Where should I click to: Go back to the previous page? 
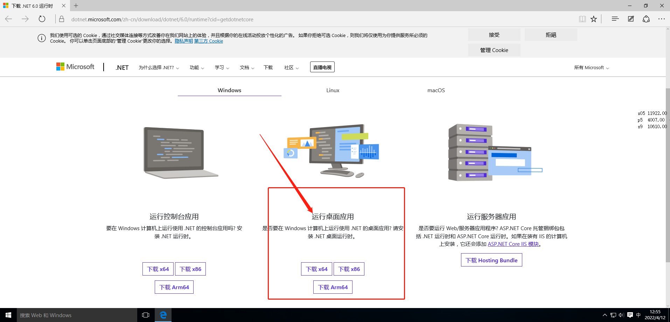point(8,19)
